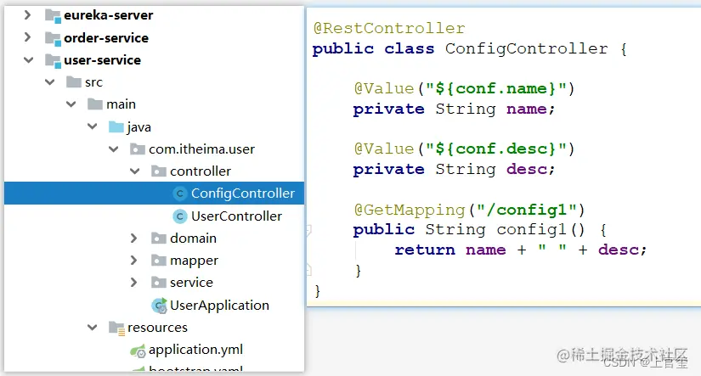This screenshot has width=701, height=376.
Task: Click the src folder icon
Action: pos(74,81)
